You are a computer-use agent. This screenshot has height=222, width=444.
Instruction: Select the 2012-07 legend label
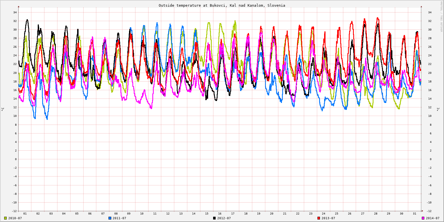pyautogui.click(x=224, y=218)
